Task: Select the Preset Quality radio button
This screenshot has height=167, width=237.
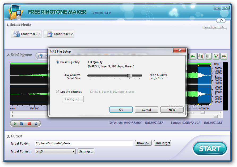Action: (57, 62)
